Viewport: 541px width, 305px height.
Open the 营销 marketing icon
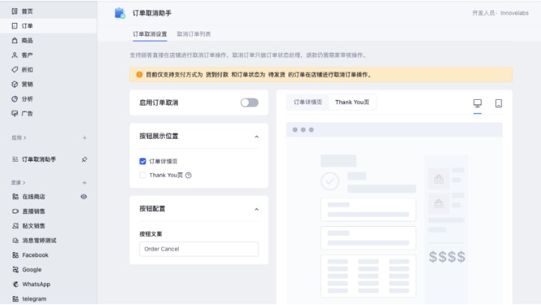(14, 84)
